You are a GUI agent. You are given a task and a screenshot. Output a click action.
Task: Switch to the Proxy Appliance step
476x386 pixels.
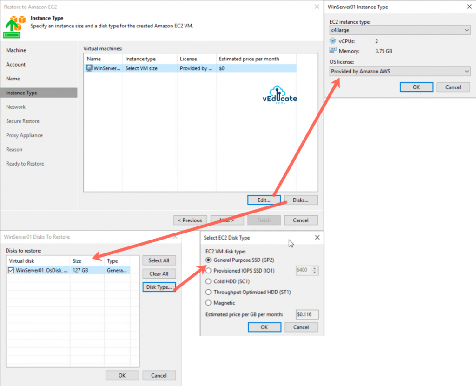coord(23,135)
